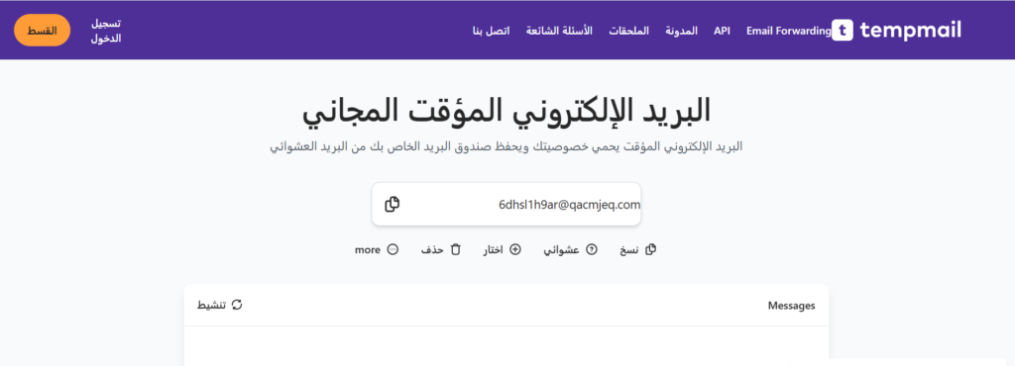Click the نسخ copy icon below the address
Screen dimensions: 1015x366
click(x=651, y=250)
